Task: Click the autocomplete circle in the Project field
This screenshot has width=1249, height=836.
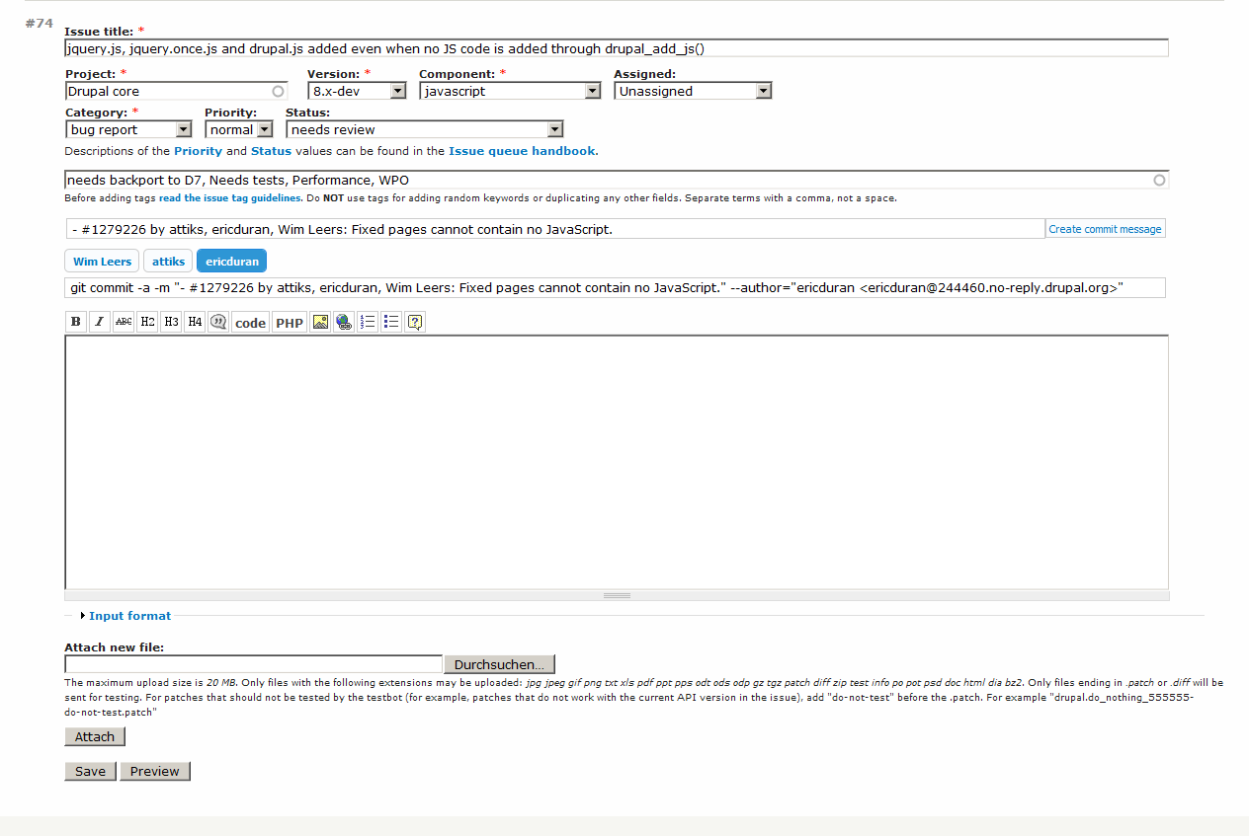Action: [x=278, y=91]
